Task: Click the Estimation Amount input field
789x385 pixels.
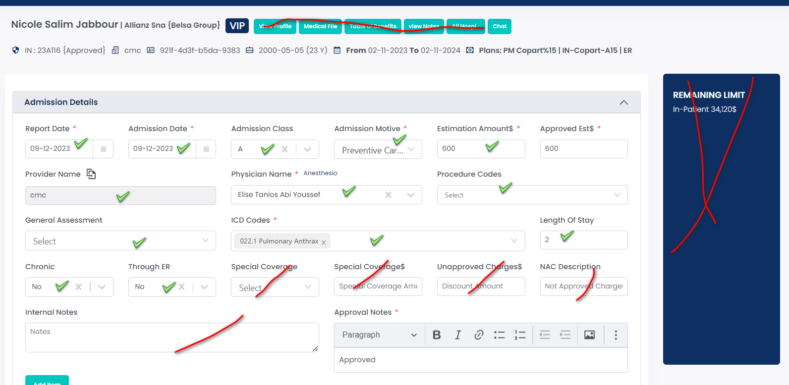Action: coord(480,149)
